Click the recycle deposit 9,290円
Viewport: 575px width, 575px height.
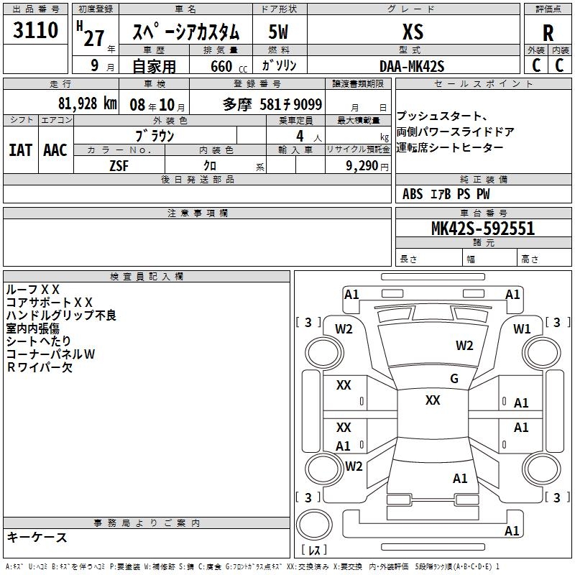(367, 166)
